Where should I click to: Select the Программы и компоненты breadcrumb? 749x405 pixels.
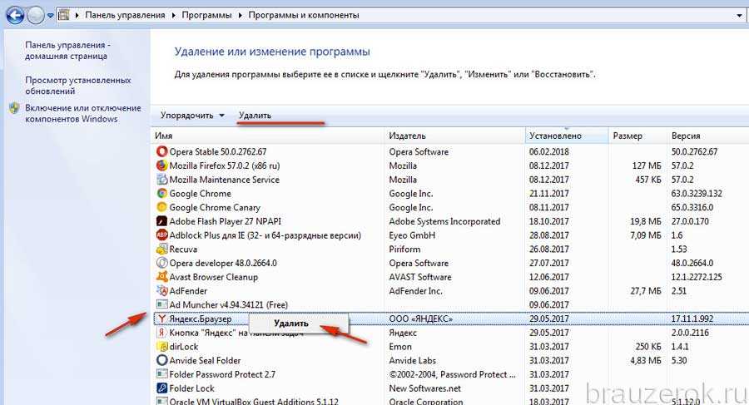click(x=304, y=15)
